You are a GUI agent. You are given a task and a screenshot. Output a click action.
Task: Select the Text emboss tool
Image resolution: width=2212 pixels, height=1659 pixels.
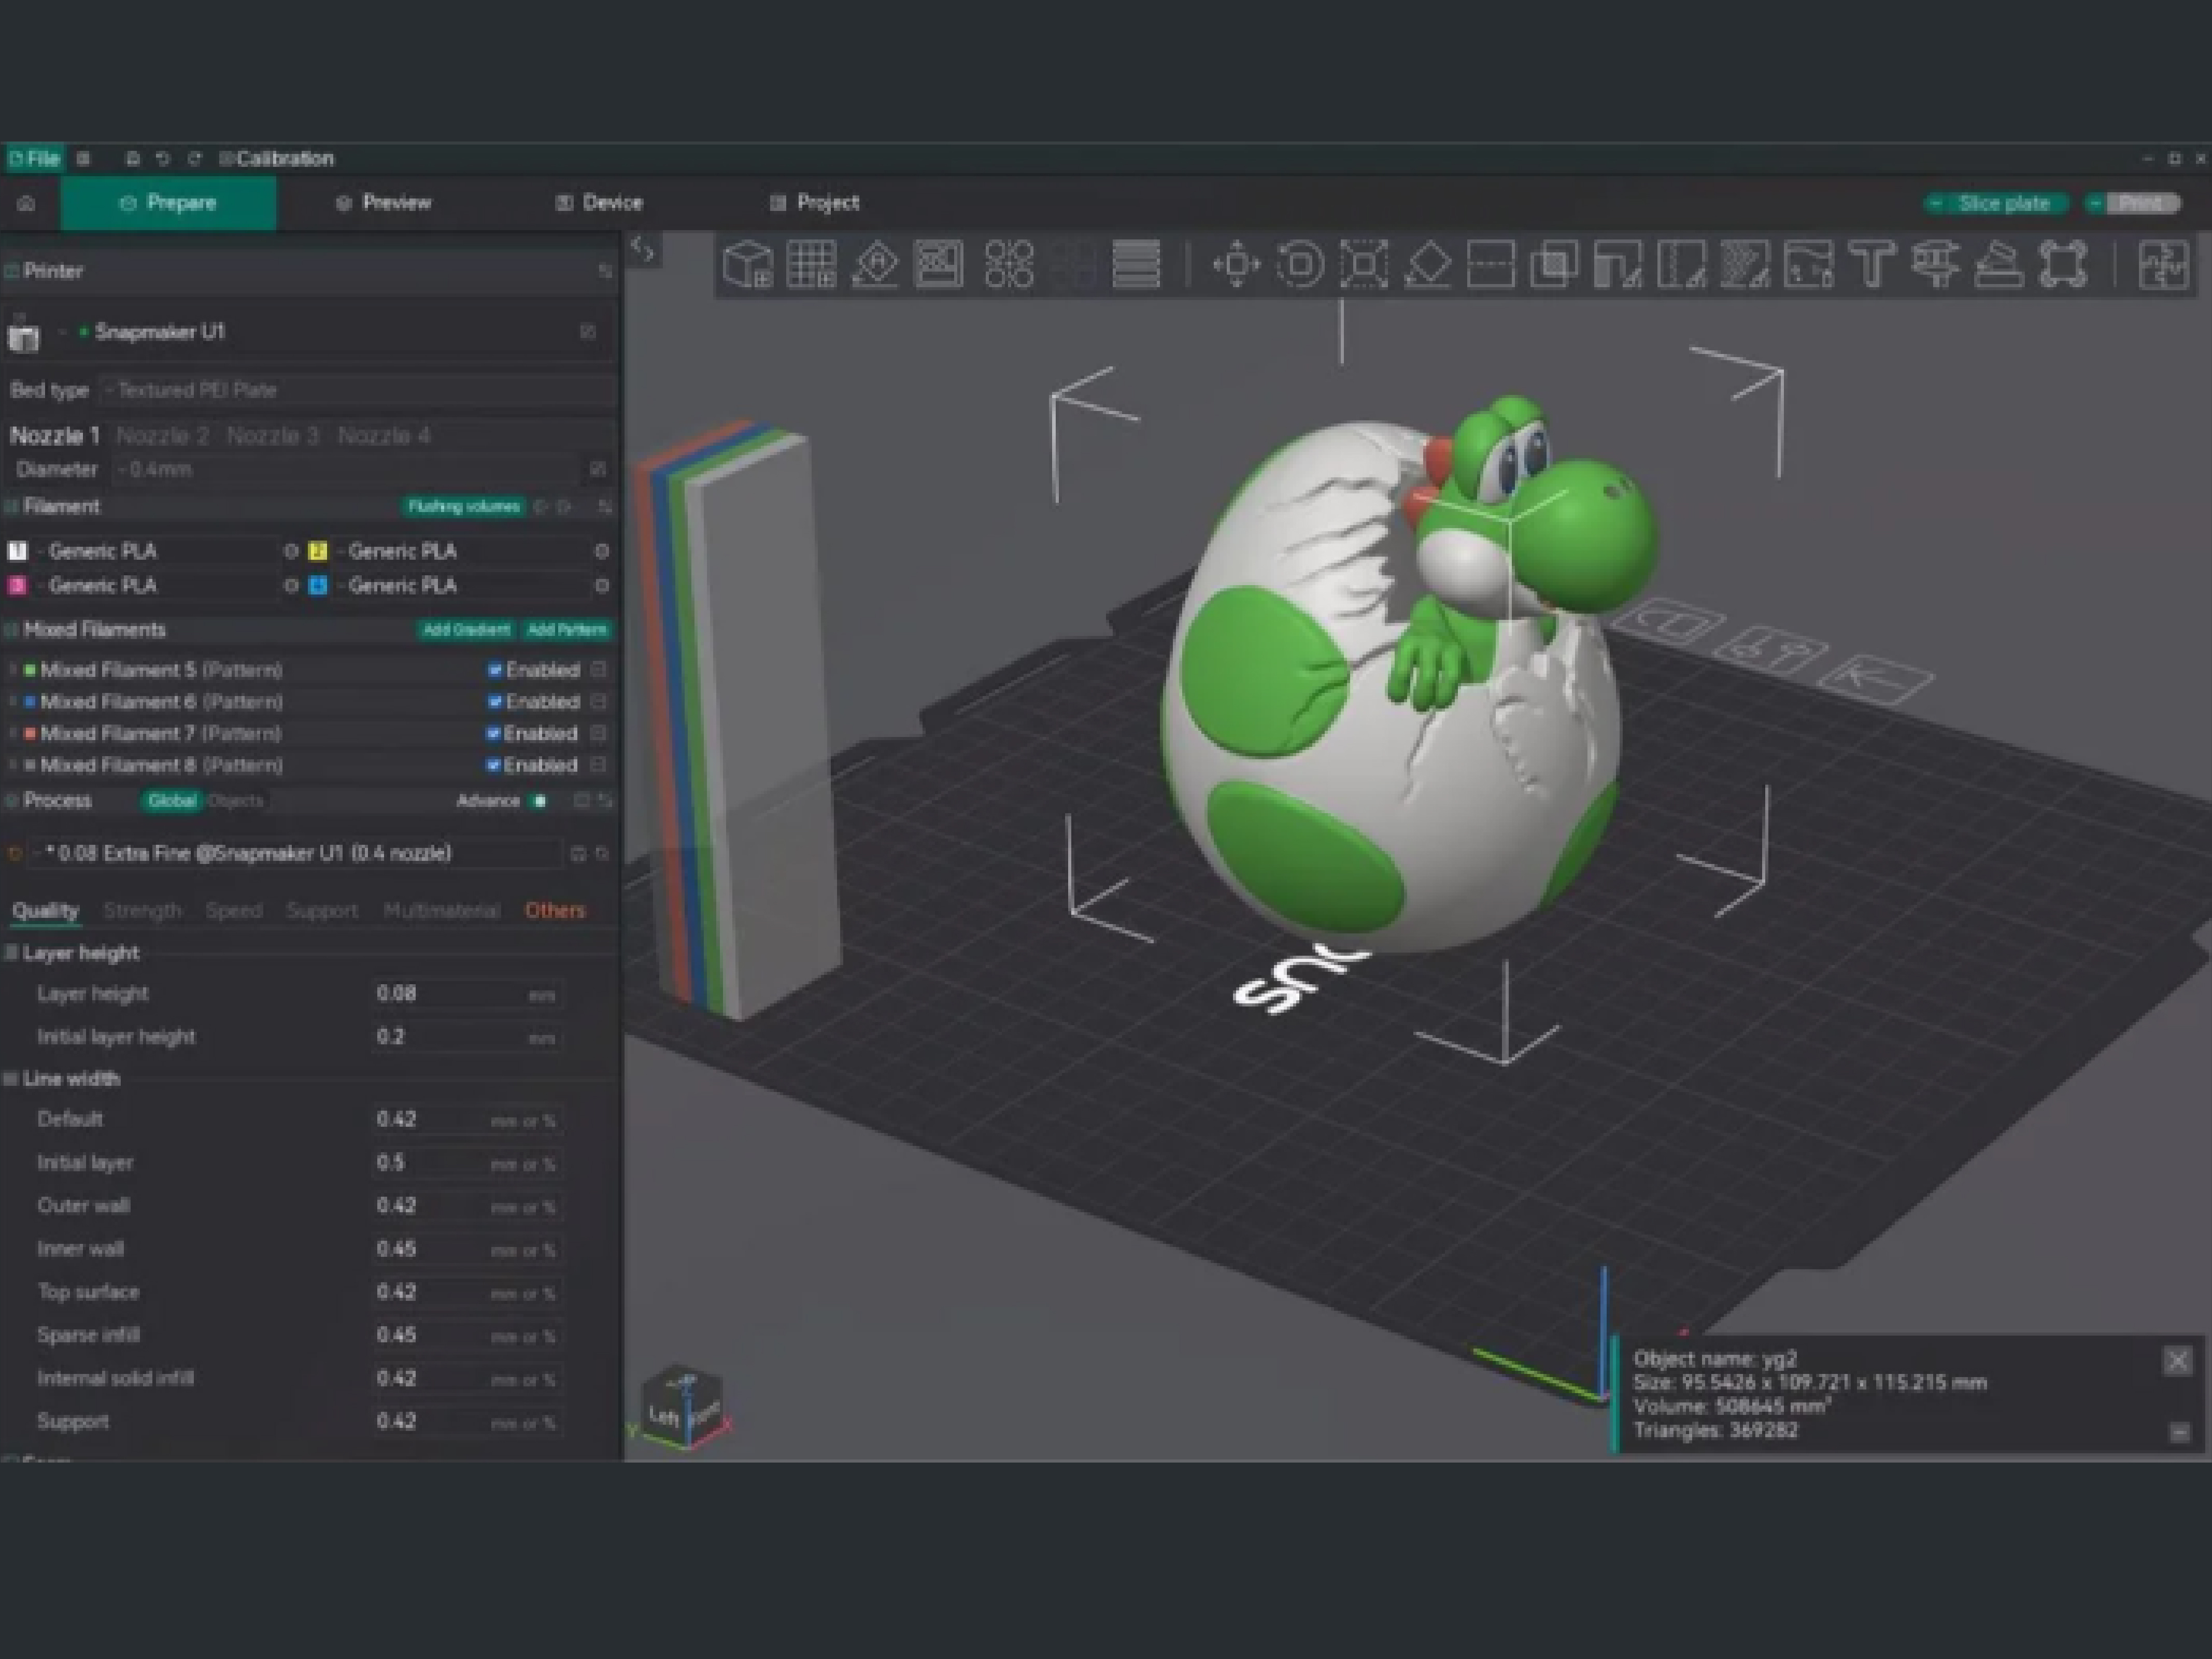pyautogui.click(x=1872, y=264)
